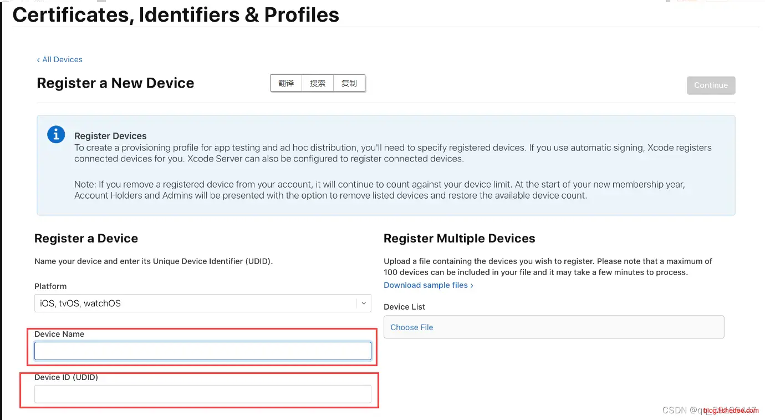
Task: Click the Device List label
Action: [x=405, y=307]
